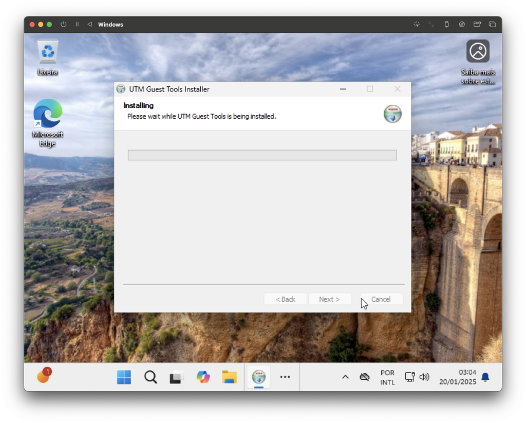Click the 'UTM Guest Tools Installer' title text
The image size is (526, 423).
pos(169,89)
